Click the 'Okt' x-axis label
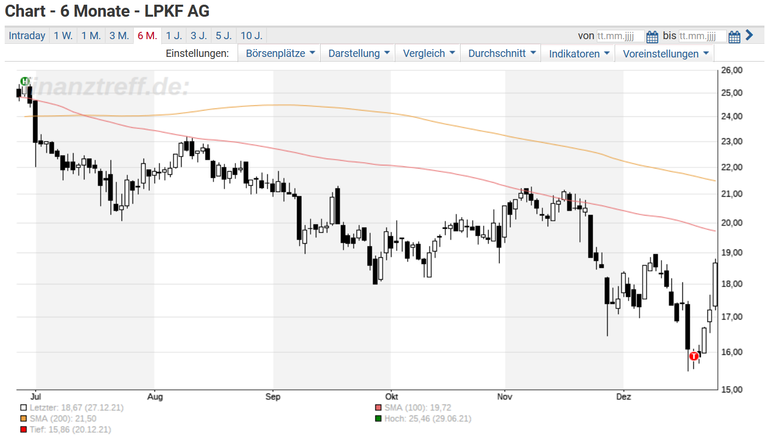This screenshot has height=438, width=766. click(392, 397)
